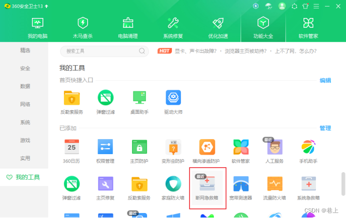Viewport: 346px width, 218px height.
Task: Launch 断网急救箱 tool
Action: (207, 188)
